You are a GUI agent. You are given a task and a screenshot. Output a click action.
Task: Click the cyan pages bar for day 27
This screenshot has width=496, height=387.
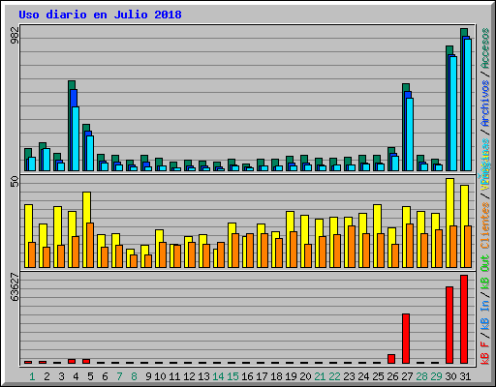click(410, 134)
